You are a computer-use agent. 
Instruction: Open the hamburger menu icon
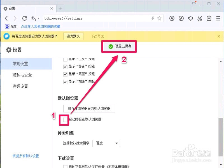pos(218,18)
